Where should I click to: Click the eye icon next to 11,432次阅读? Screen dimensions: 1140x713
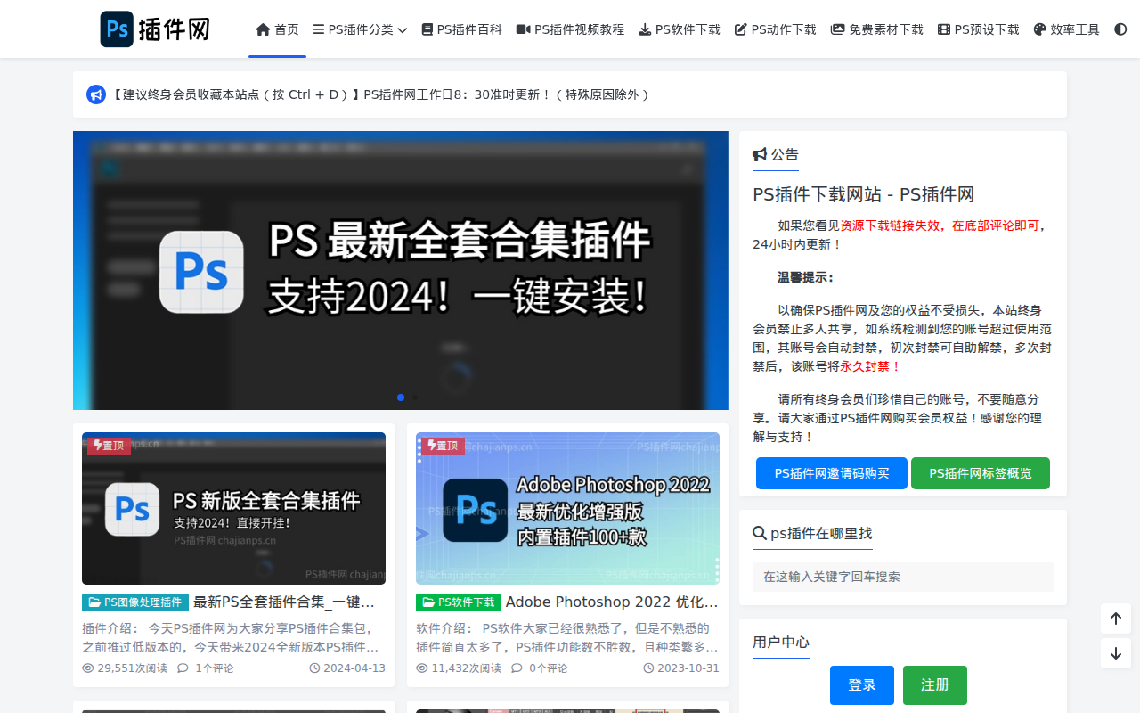tap(422, 668)
